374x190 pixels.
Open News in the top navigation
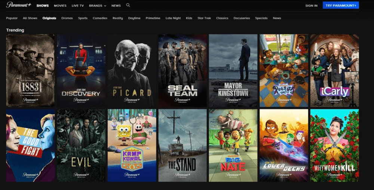point(116,6)
